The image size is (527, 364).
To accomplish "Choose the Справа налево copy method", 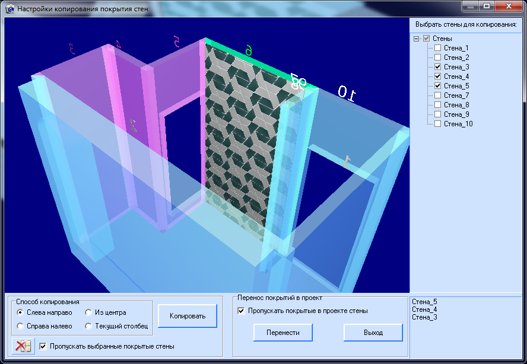I will [21, 326].
